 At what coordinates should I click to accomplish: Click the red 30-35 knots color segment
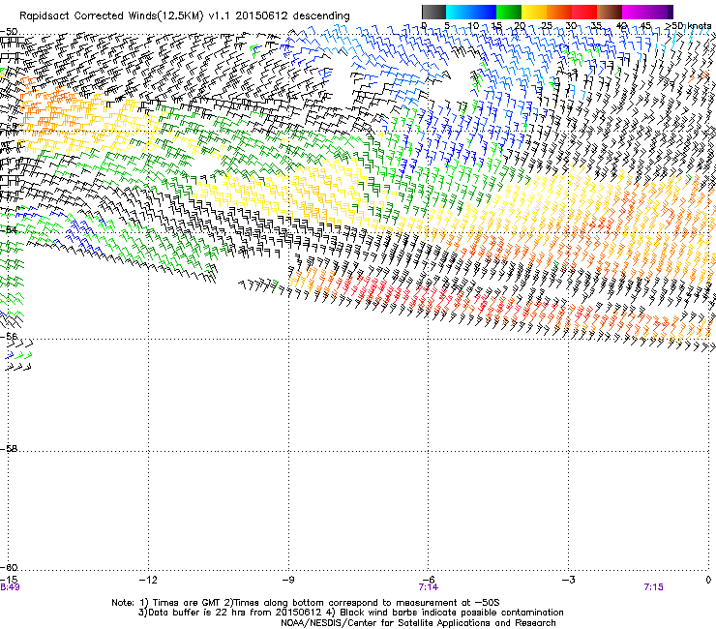point(584,12)
